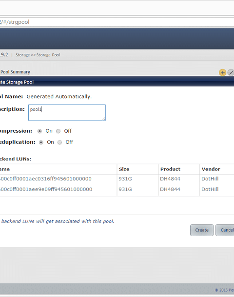This screenshot has height=297, width=234.
Task: Turn Compression on
Action: coord(39,131)
